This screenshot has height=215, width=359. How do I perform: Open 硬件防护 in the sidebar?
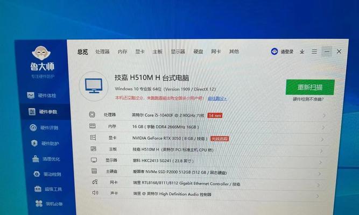(x=45, y=144)
